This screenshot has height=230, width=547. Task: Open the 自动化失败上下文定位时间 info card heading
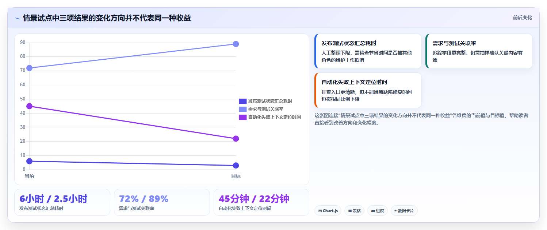(354, 82)
